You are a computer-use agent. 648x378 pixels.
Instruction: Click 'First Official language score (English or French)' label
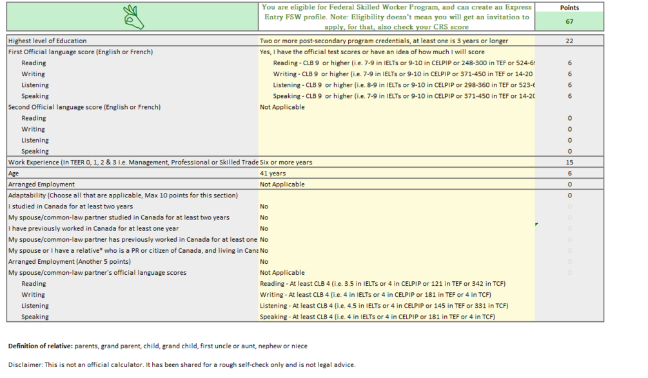coord(81,52)
